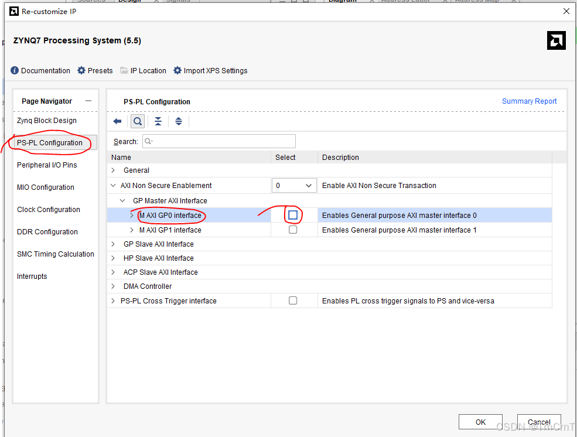Select the ACP Slave AXI Interface text

tap(161, 272)
